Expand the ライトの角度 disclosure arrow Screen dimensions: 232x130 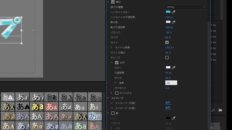(111, 47)
